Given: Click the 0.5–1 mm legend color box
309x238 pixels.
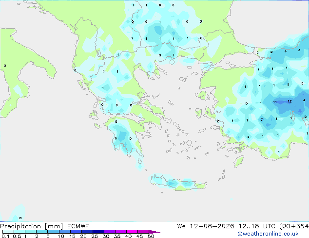Looking at the screenshot, I should [x=19, y=232].
